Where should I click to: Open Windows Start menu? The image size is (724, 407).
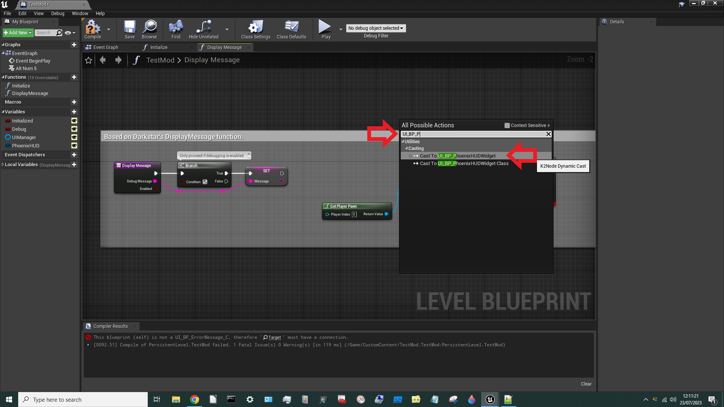click(x=9, y=399)
